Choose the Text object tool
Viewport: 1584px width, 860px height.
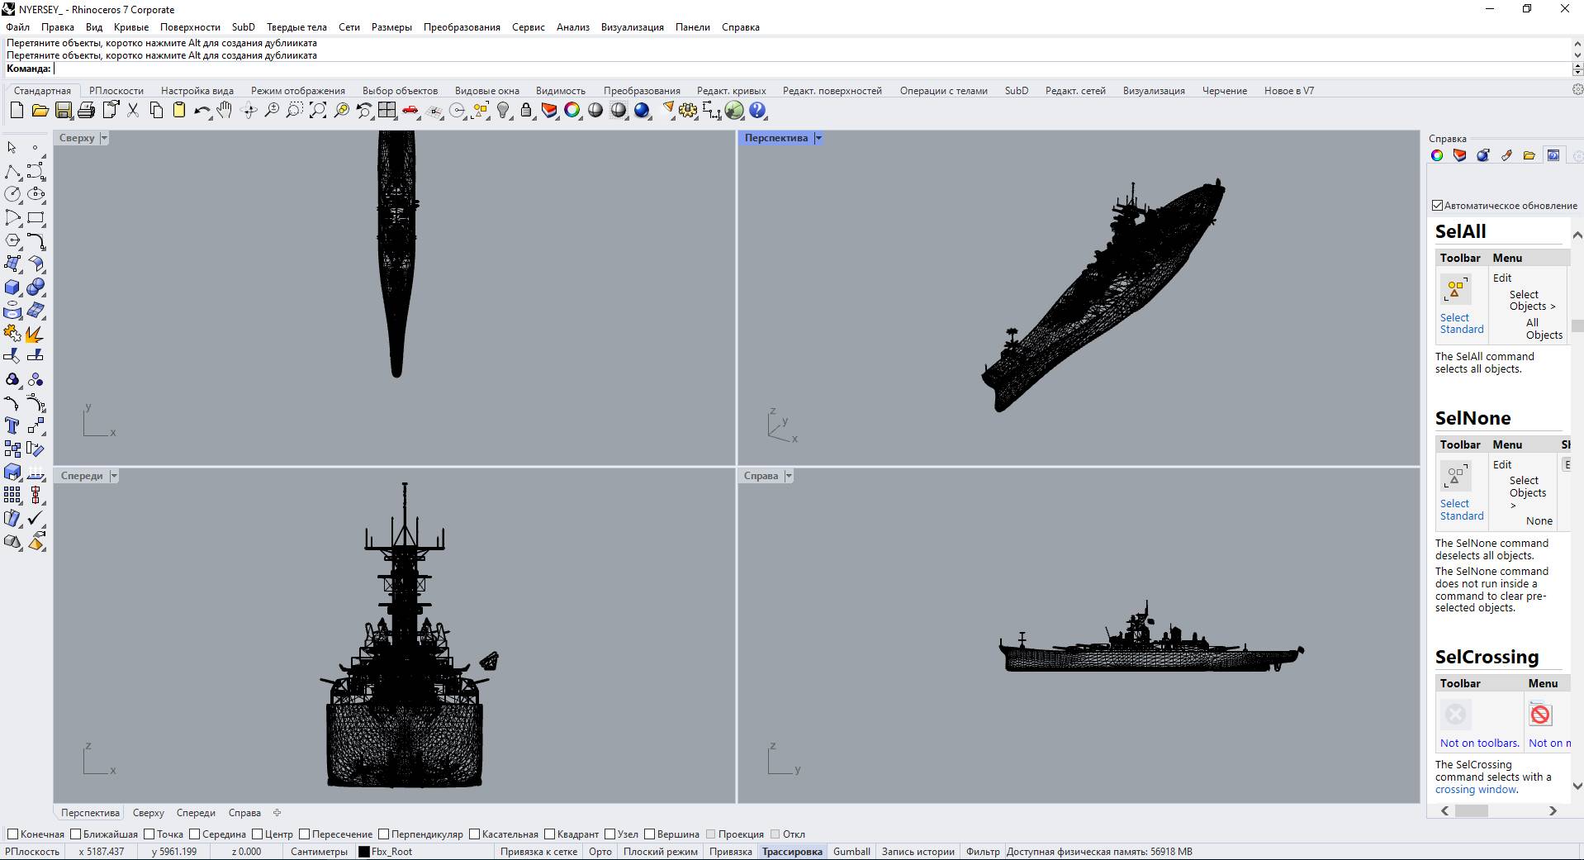(12, 426)
